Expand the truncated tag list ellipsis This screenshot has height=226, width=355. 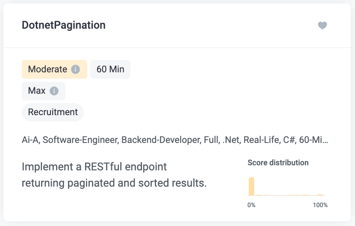(325, 140)
